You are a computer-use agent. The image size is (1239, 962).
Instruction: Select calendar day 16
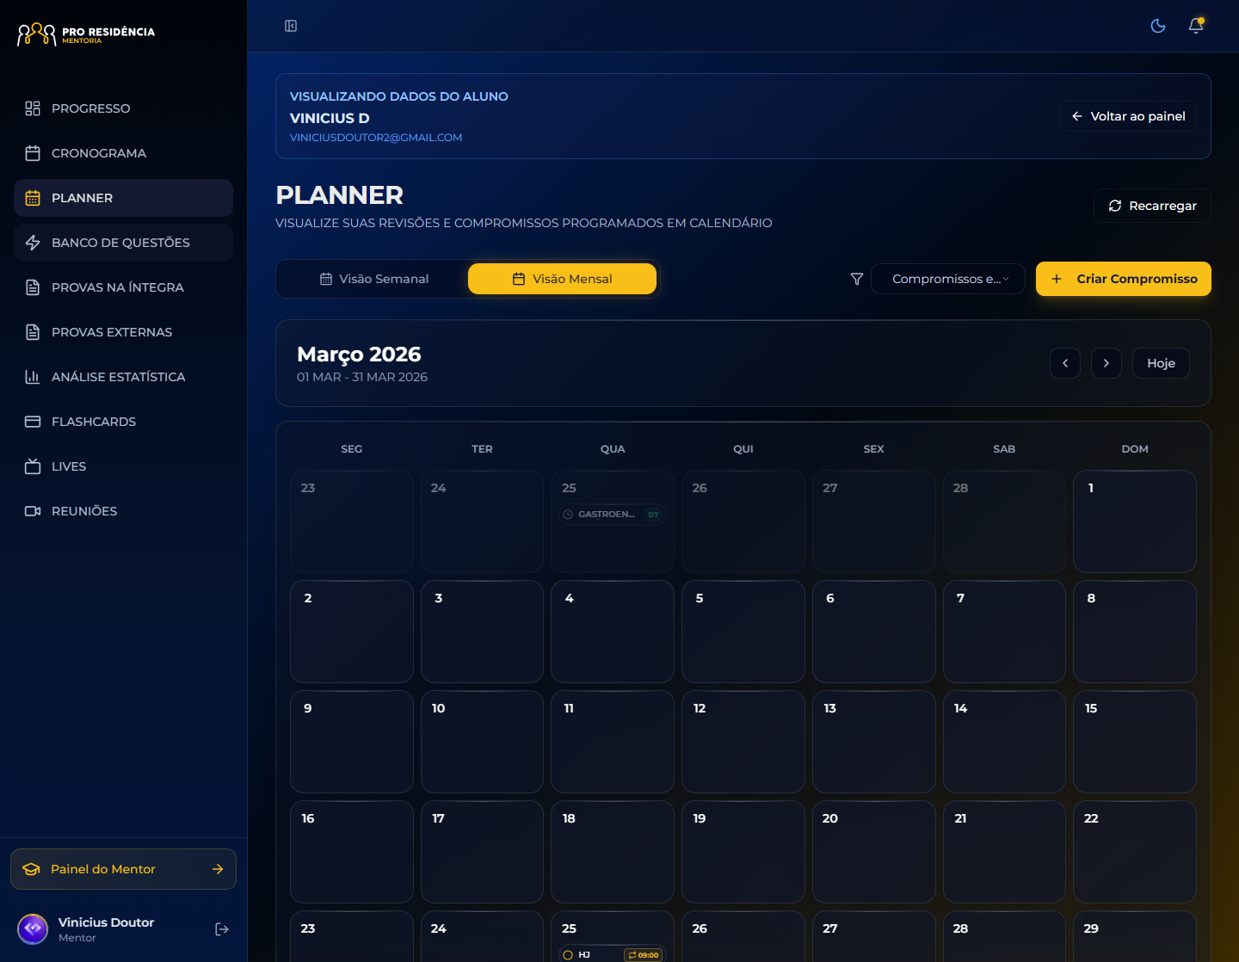click(x=352, y=852)
